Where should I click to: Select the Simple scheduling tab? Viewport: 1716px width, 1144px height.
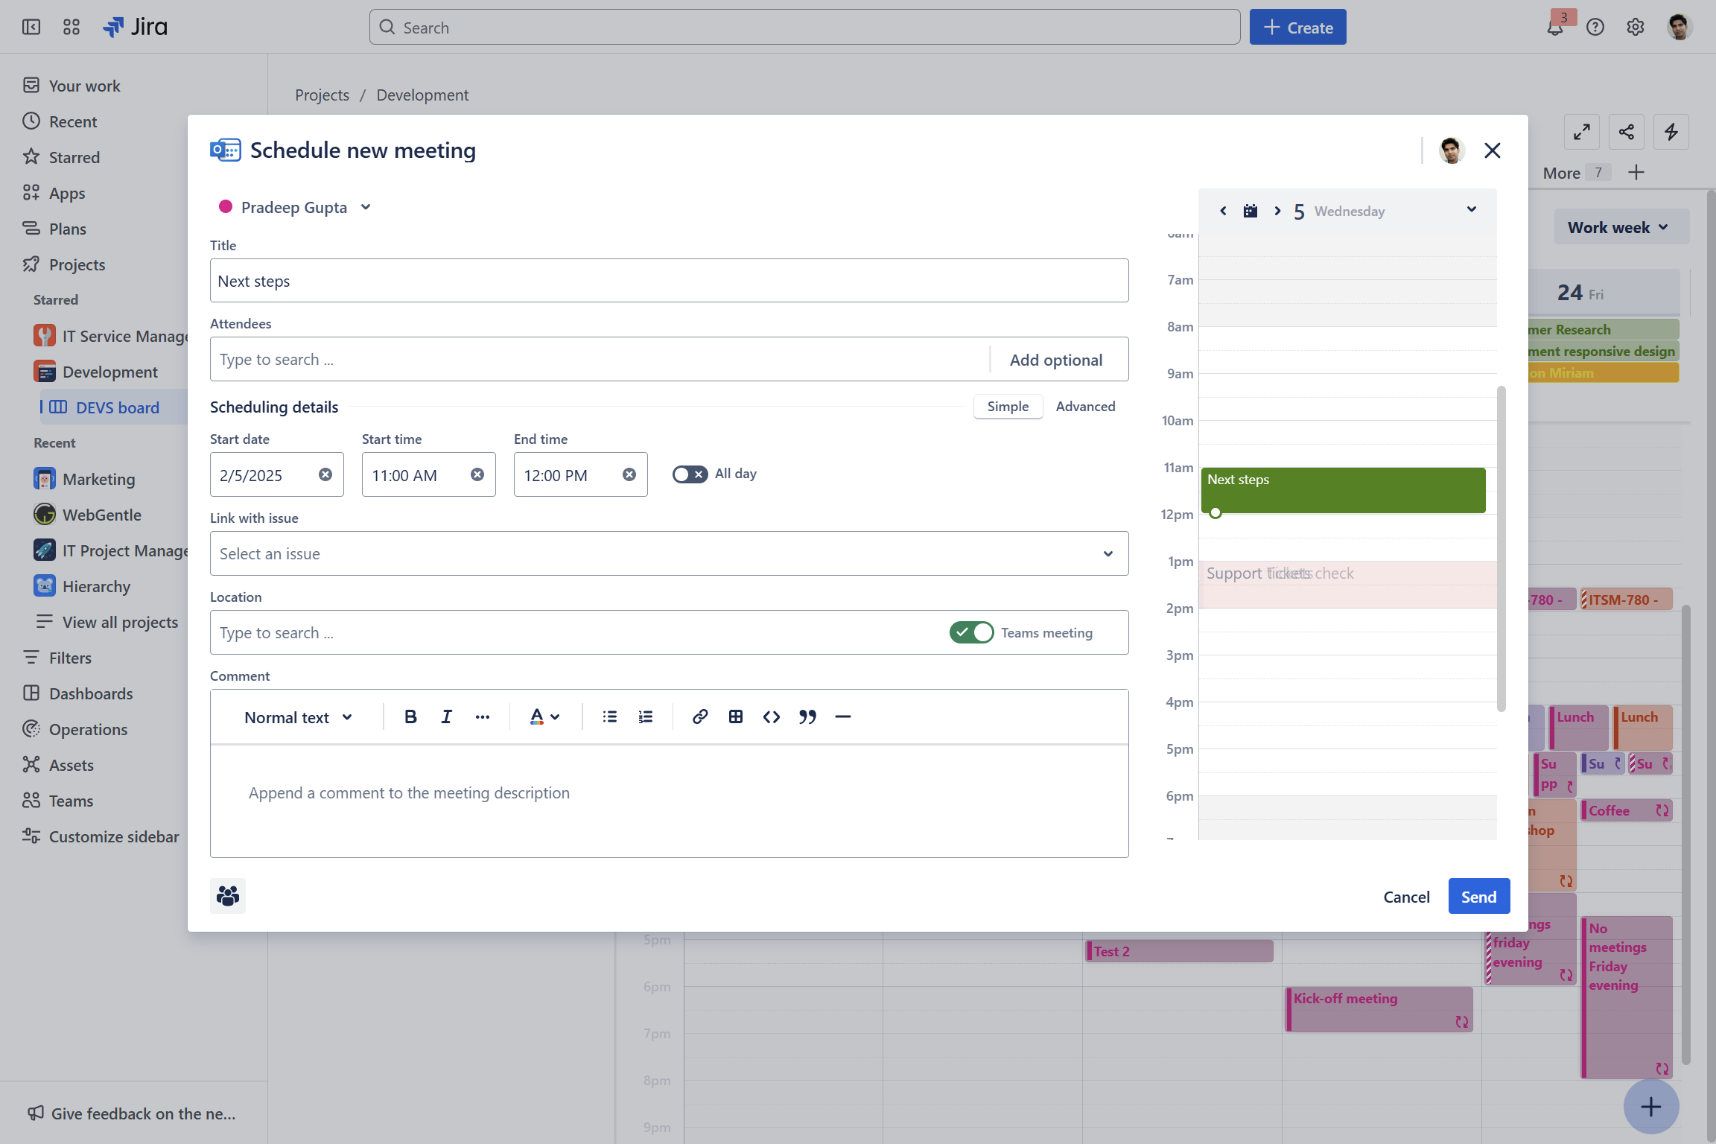point(1008,407)
